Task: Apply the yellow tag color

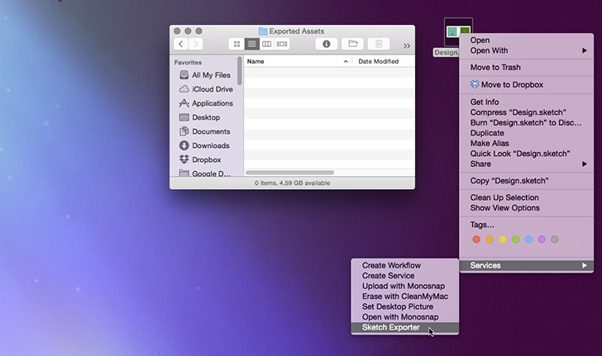Action: pos(503,240)
